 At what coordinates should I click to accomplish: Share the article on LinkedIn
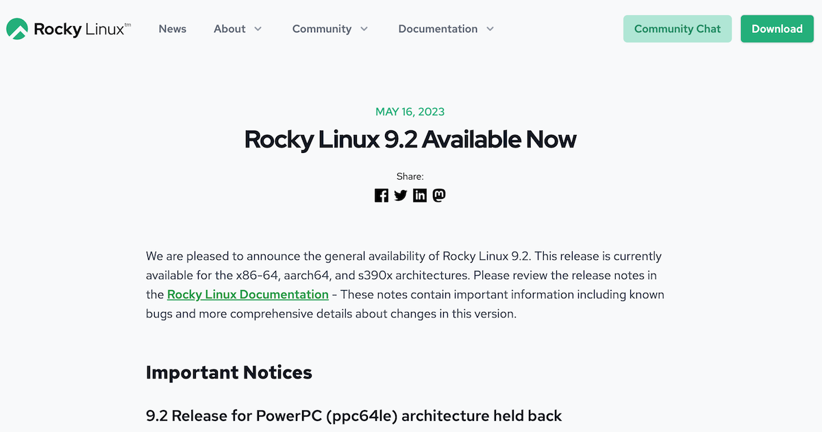point(420,195)
